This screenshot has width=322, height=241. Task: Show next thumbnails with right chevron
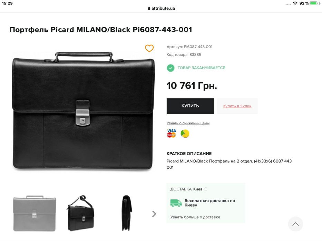[x=154, y=214]
